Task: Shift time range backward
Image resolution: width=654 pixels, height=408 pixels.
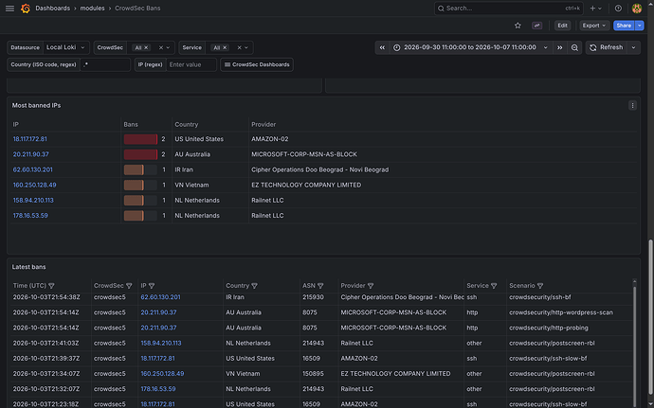Action: point(382,47)
